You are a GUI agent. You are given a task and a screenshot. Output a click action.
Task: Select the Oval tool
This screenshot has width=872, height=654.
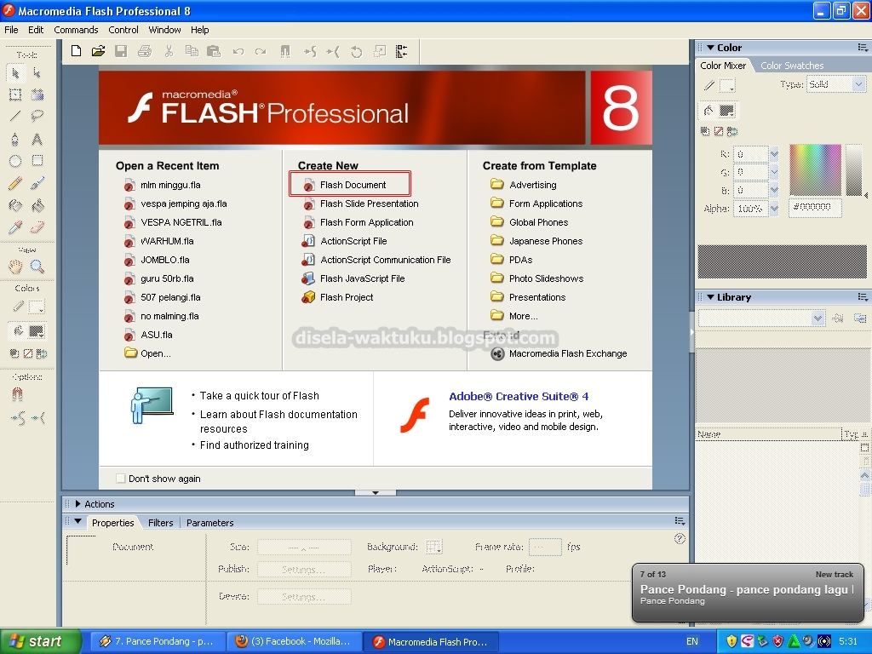pyautogui.click(x=15, y=161)
